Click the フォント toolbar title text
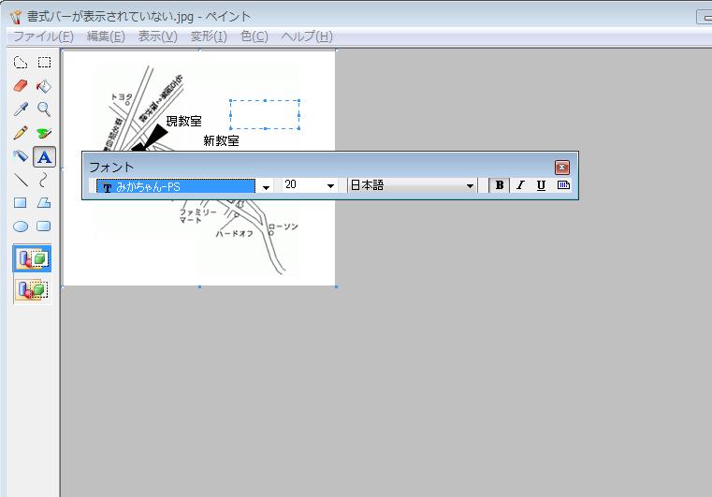 pyautogui.click(x=111, y=167)
